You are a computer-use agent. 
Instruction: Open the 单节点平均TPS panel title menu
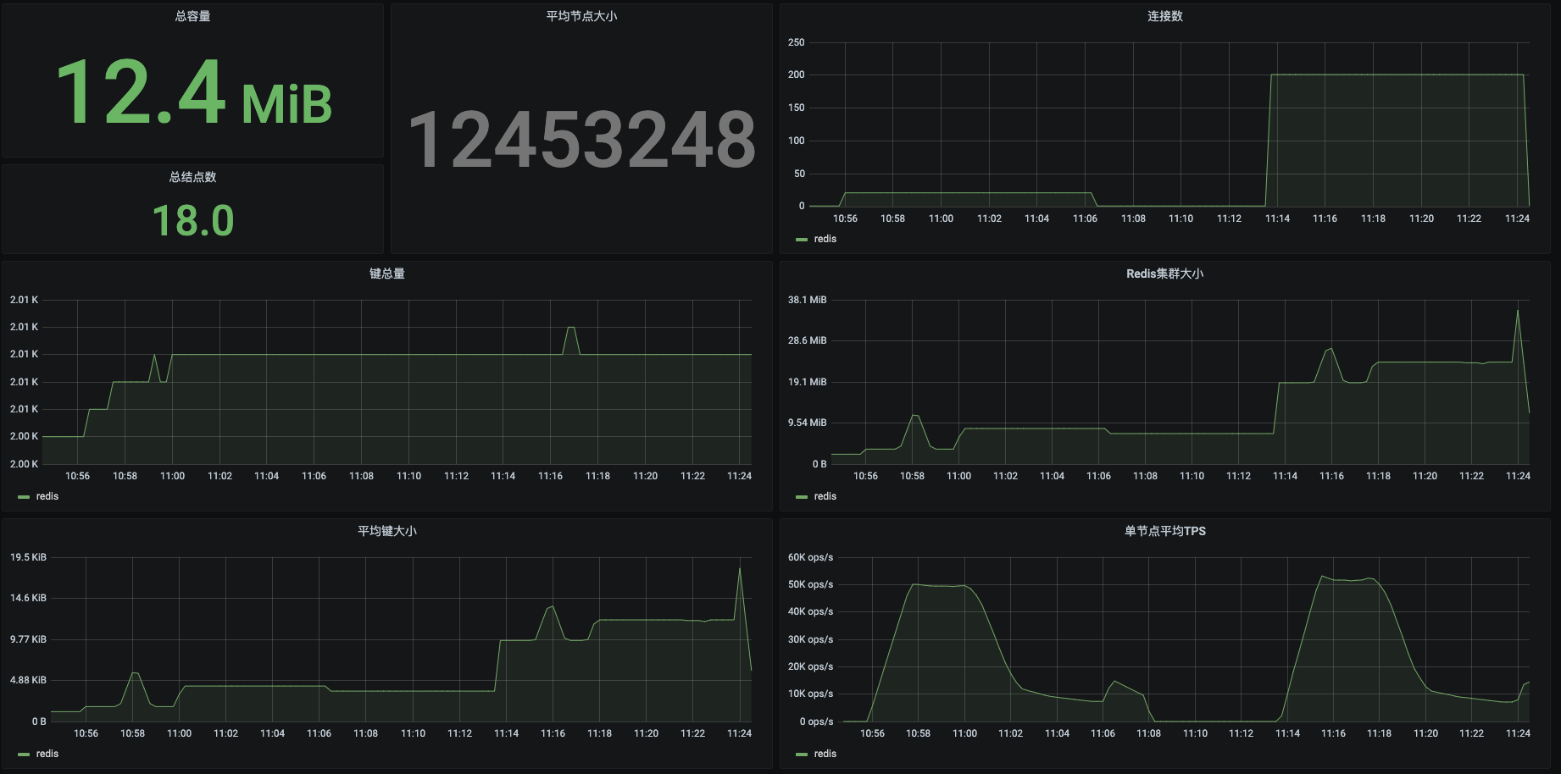click(x=1165, y=531)
